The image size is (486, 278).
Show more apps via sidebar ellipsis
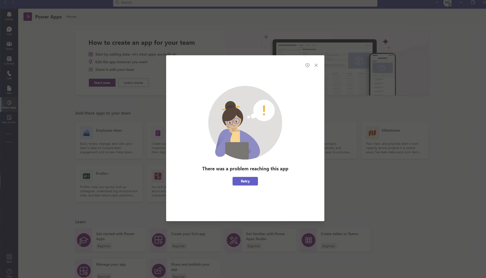pyautogui.click(x=9, y=134)
